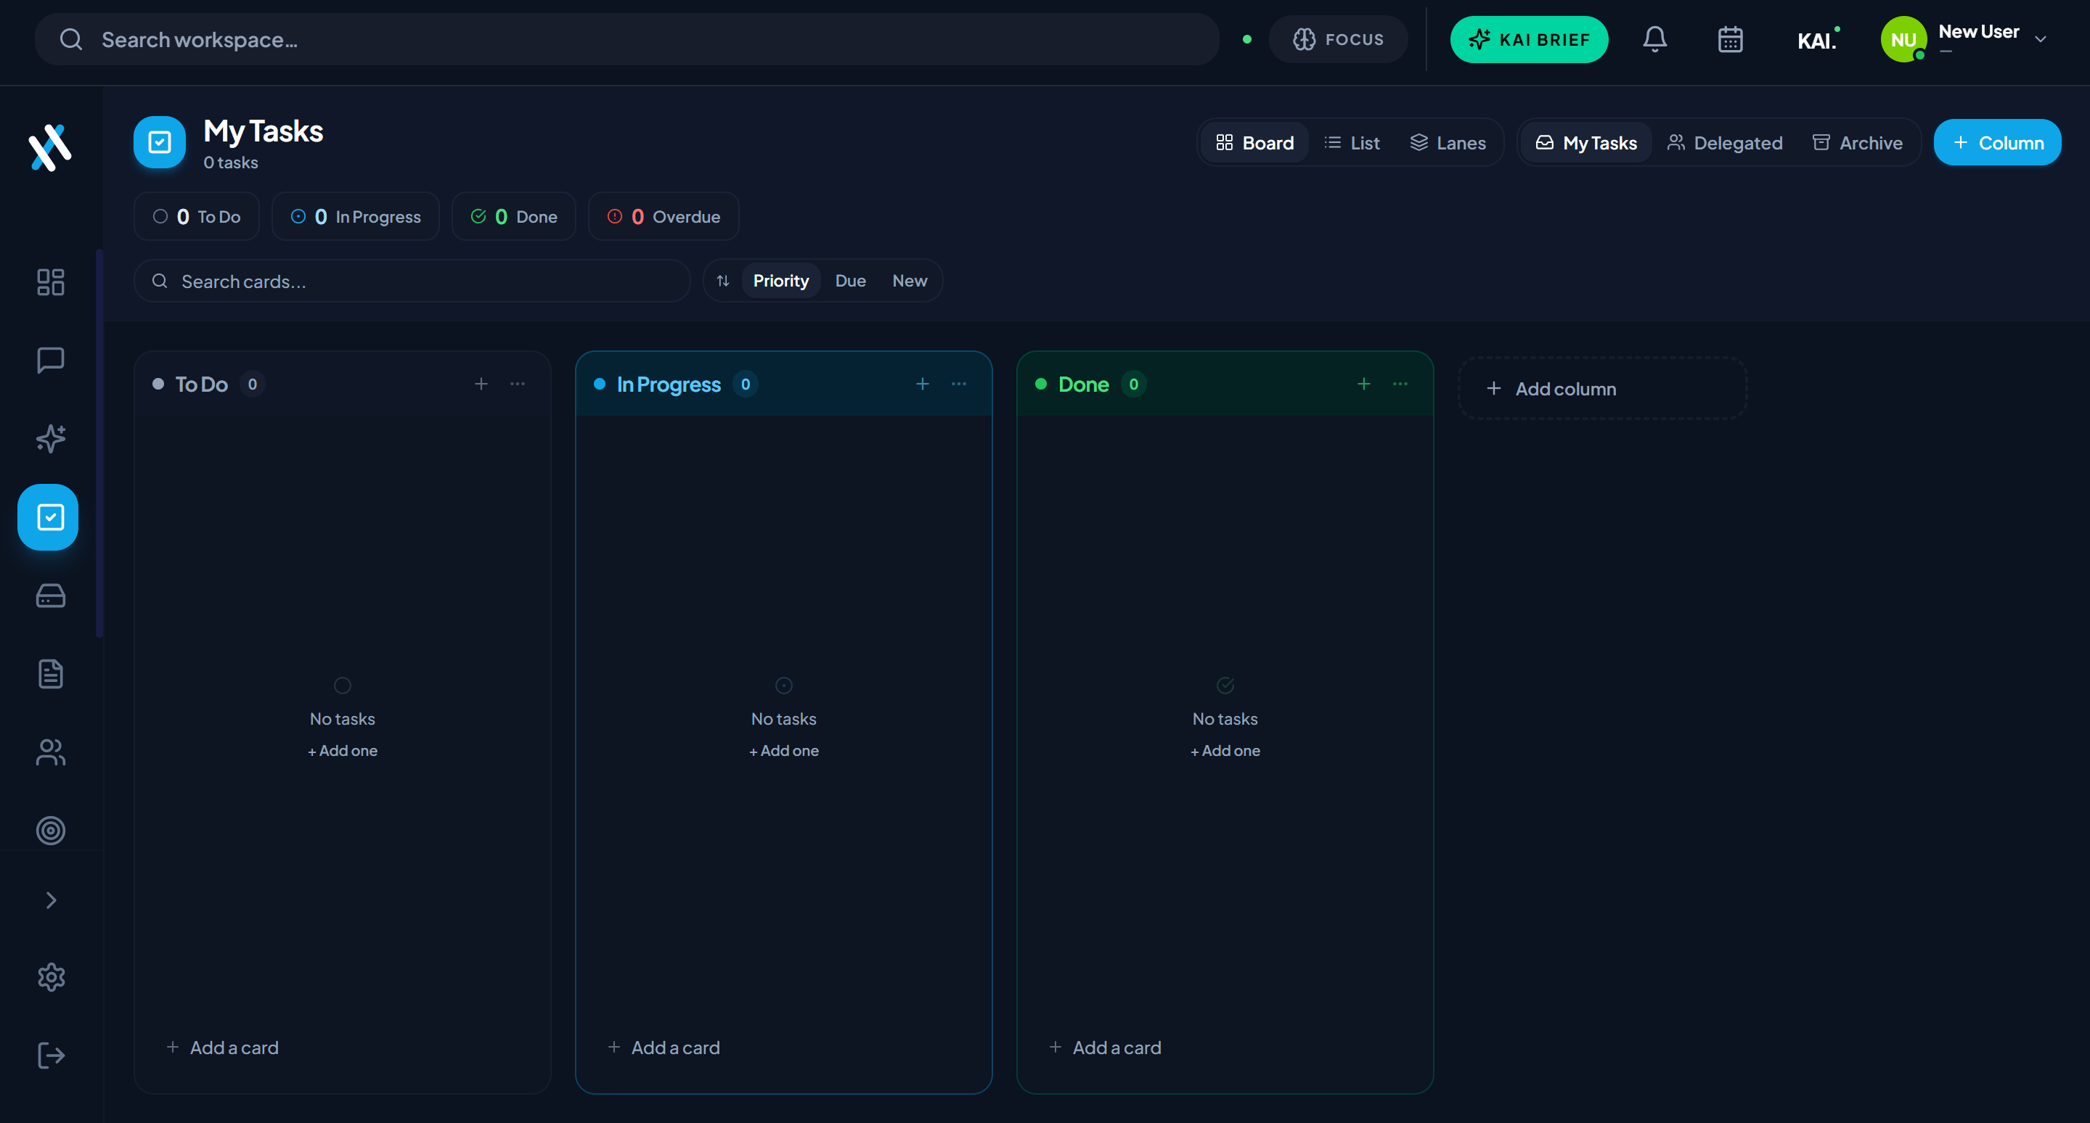
Task: Open the chat messages sidebar icon
Action: [x=50, y=360]
